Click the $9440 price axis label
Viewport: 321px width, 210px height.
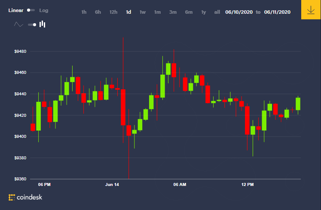click(x=20, y=94)
